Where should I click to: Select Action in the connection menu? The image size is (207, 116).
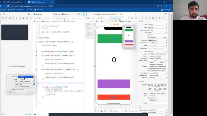(x=25, y=77)
